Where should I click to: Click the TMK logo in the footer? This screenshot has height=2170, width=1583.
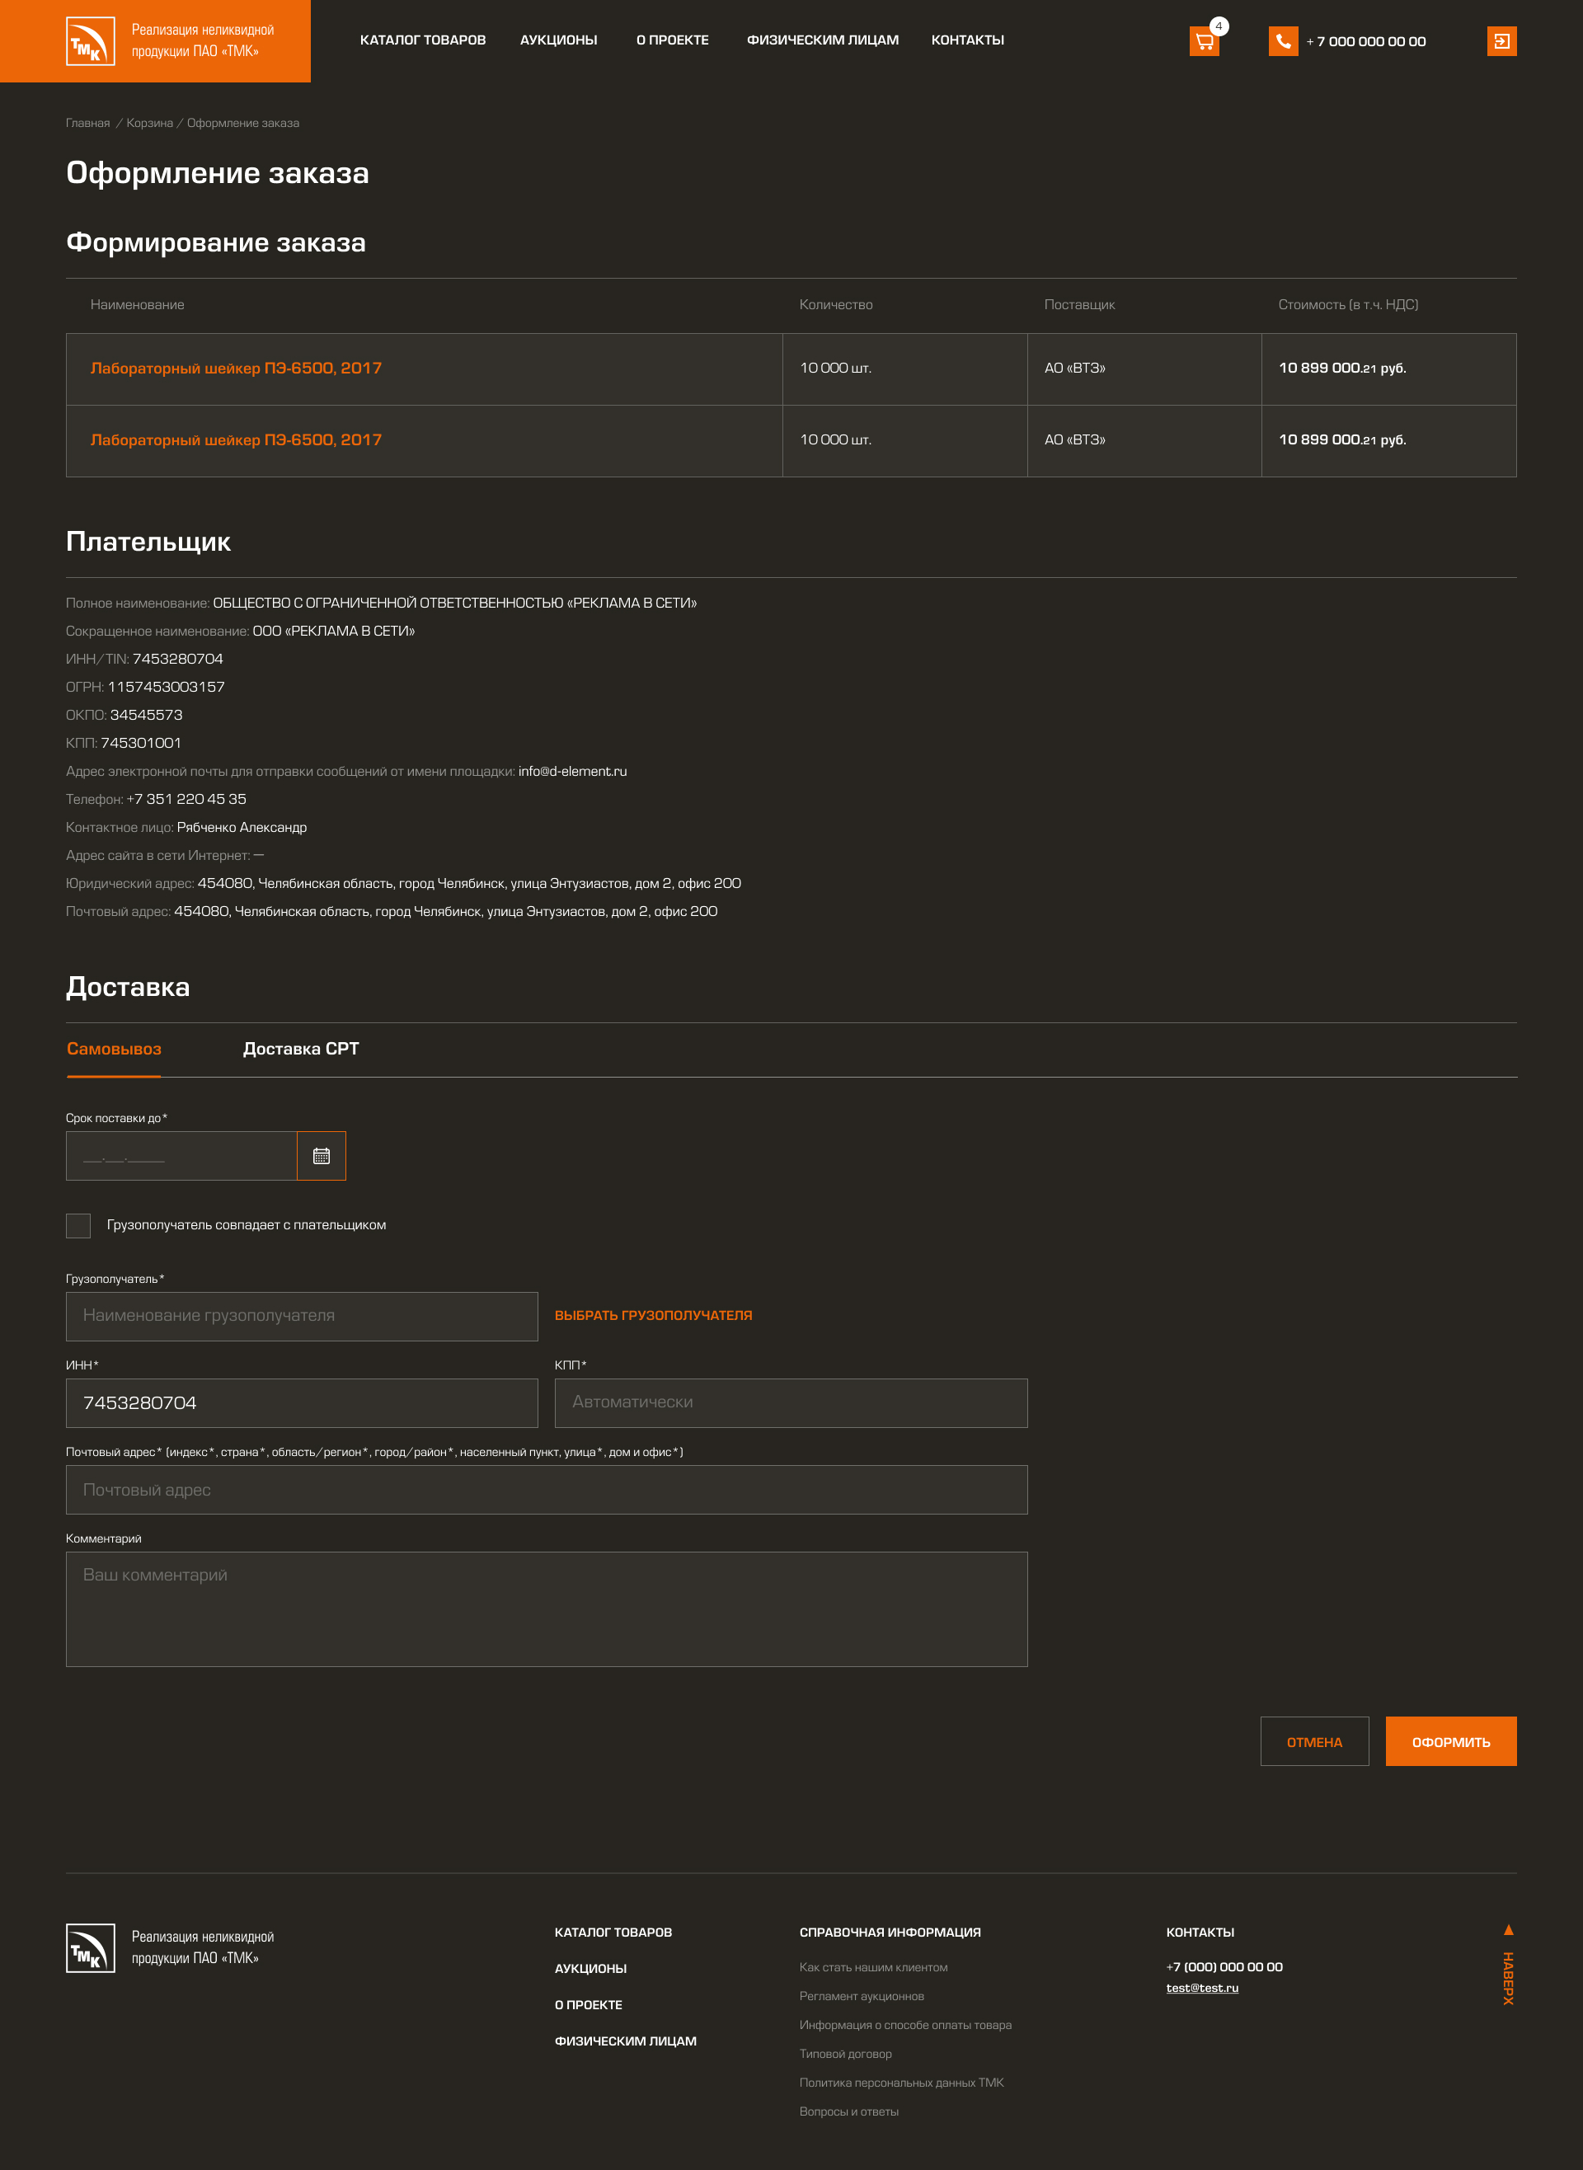[x=90, y=1947]
